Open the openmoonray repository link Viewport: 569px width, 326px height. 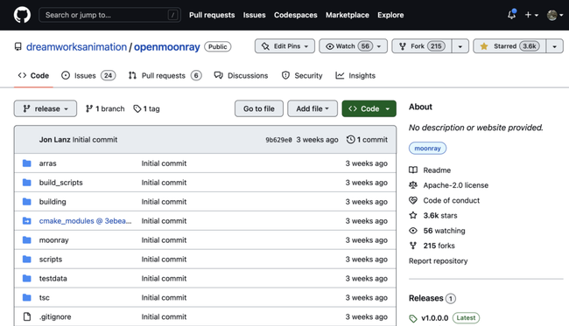[167, 46]
